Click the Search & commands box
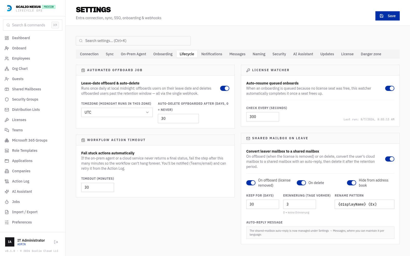 33,25
